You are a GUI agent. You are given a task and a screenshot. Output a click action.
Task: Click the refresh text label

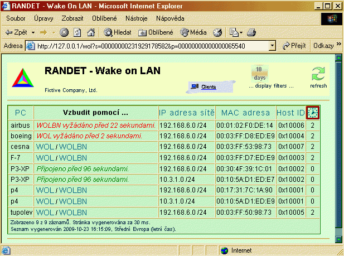click(x=318, y=86)
